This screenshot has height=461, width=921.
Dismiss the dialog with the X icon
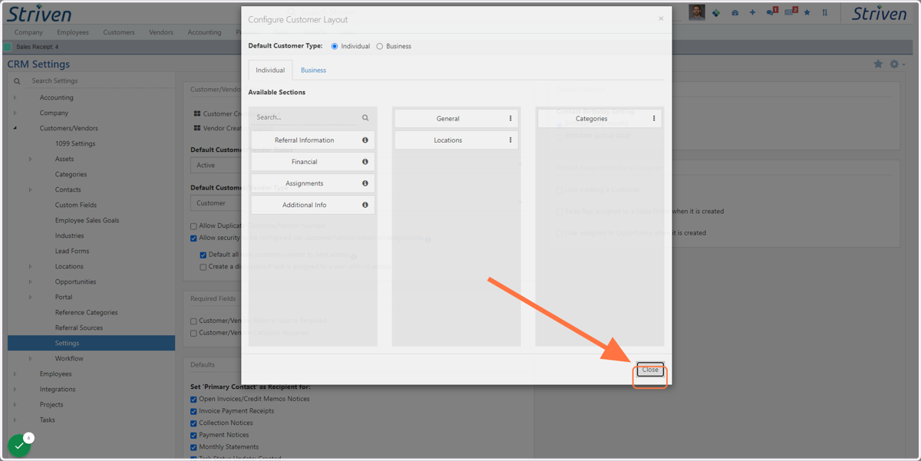point(661,18)
